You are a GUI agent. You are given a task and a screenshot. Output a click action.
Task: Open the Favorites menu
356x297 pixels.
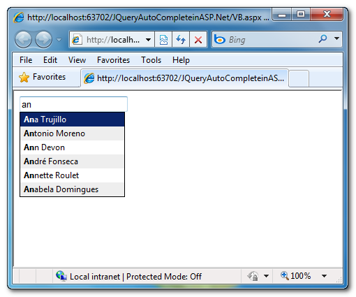(x=113, y=60)
